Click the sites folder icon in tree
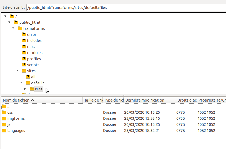Viewport: 226px width, 149px height. coord(24,71)
